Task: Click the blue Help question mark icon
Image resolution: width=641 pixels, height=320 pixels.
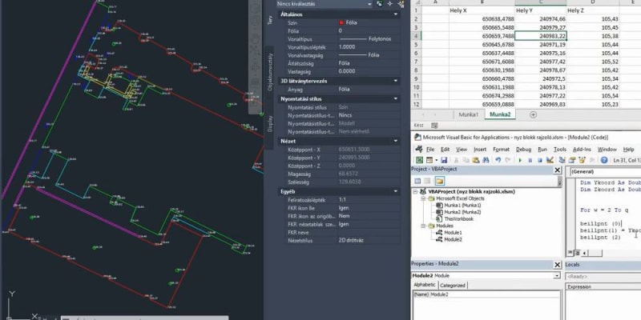Action: [x=604, y=160]
